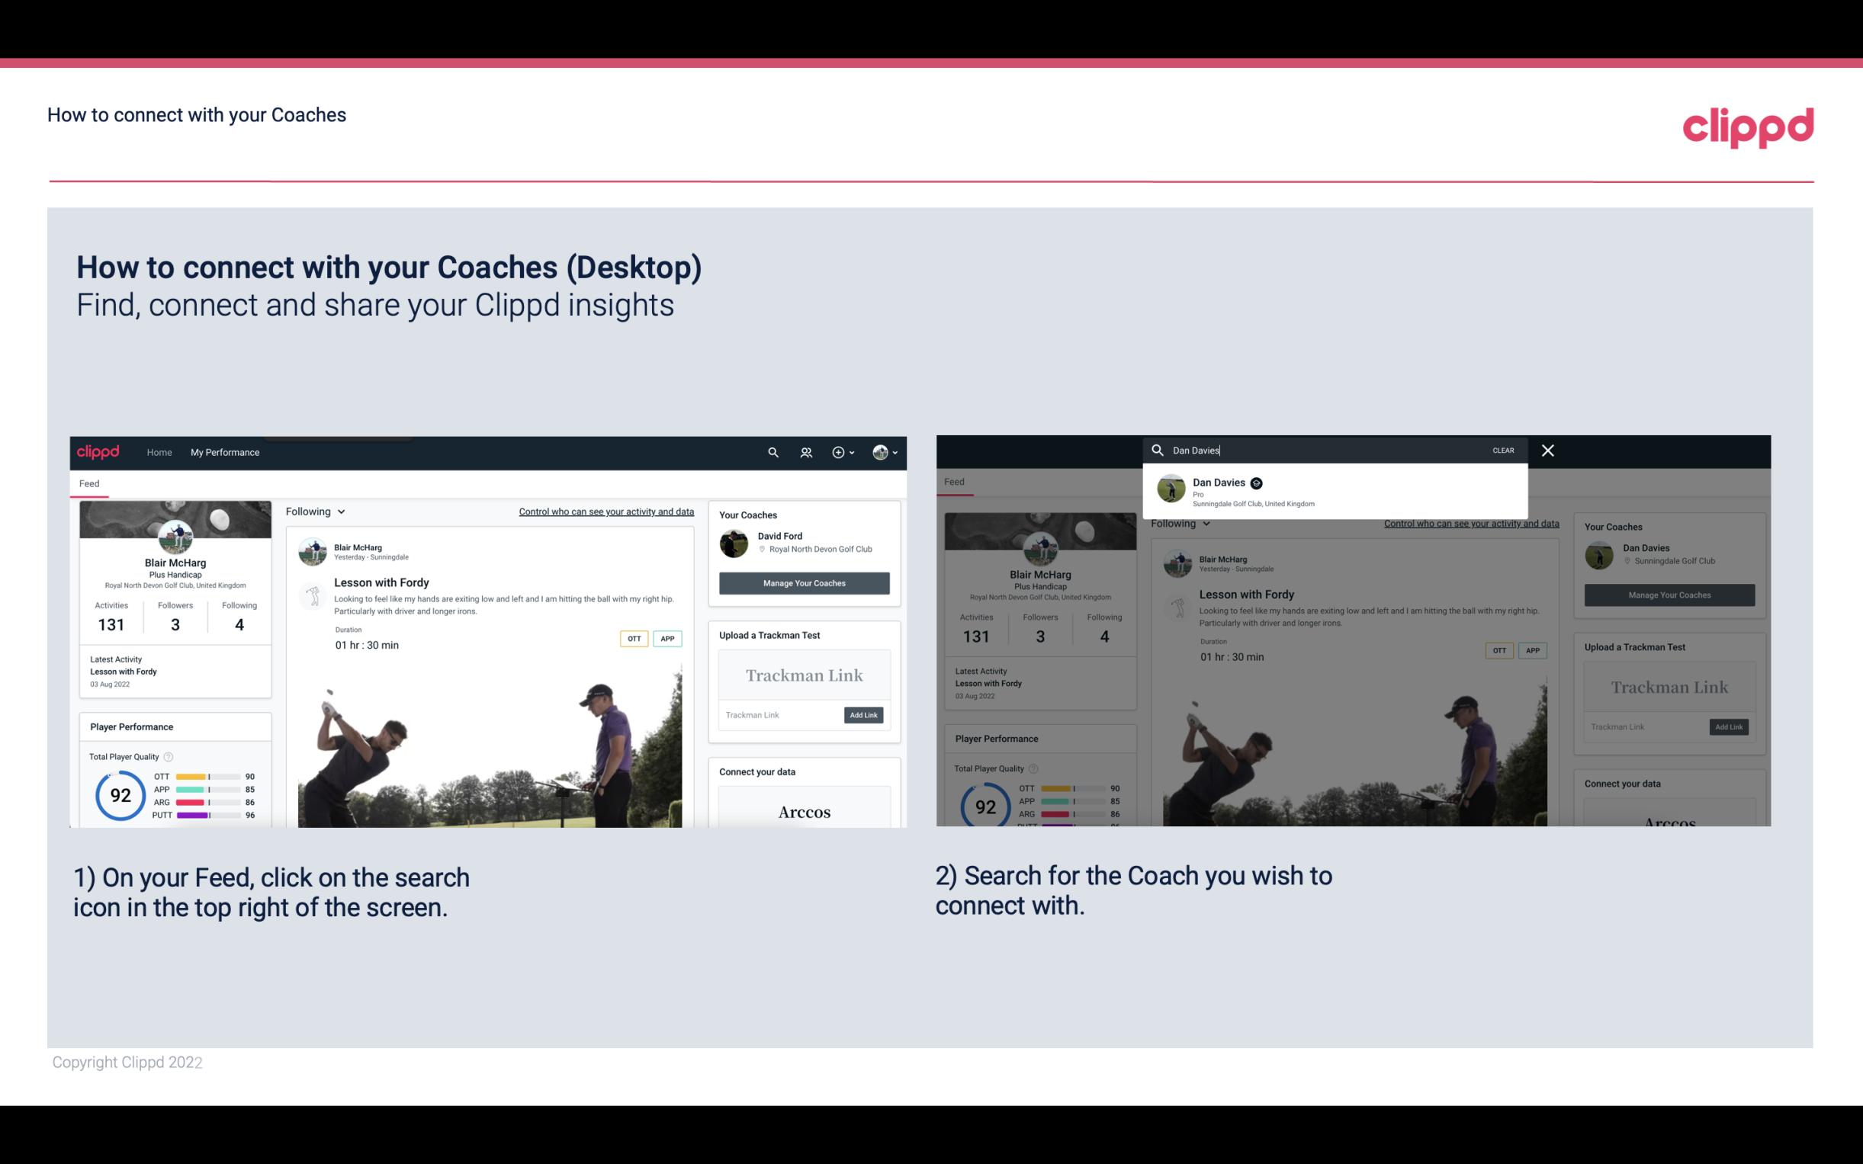Expand the Following dropdown on feed

click(x=315, y=511)
